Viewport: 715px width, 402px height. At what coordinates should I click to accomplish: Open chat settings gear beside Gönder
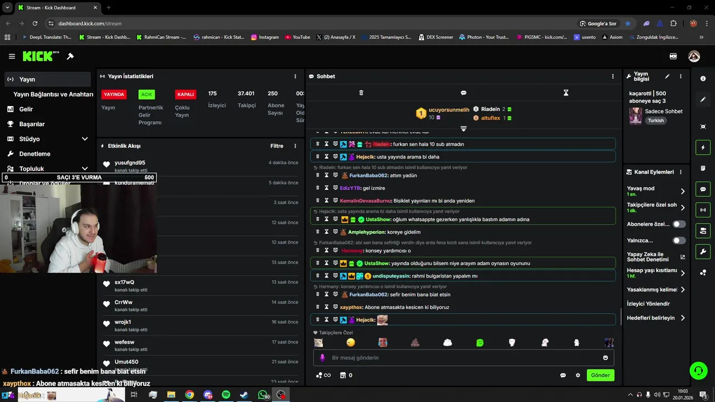[x=578, y=375]
